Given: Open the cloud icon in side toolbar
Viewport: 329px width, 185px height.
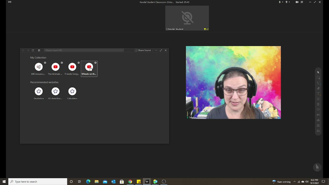Looking at the screenshot, I should pyautogui.click(x=318, y=120).
